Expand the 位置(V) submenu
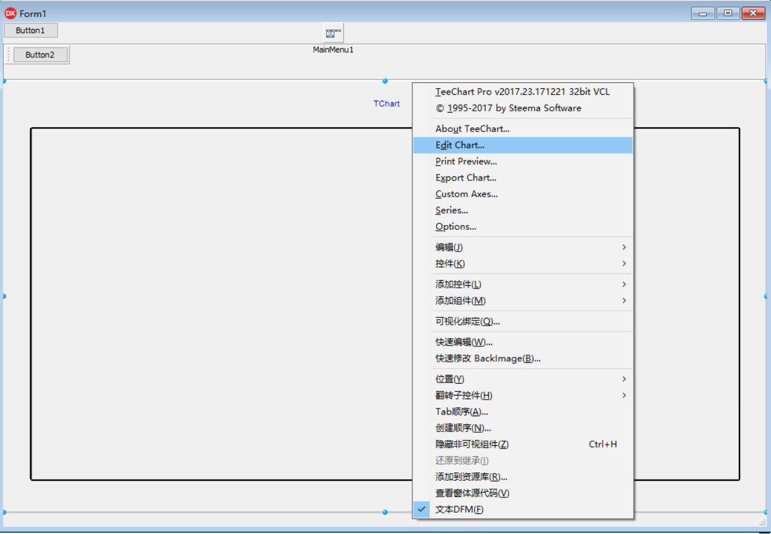Image resolution: width=771 pixels, height=534 pixels. pyautogui.click(x=523, y=379)
